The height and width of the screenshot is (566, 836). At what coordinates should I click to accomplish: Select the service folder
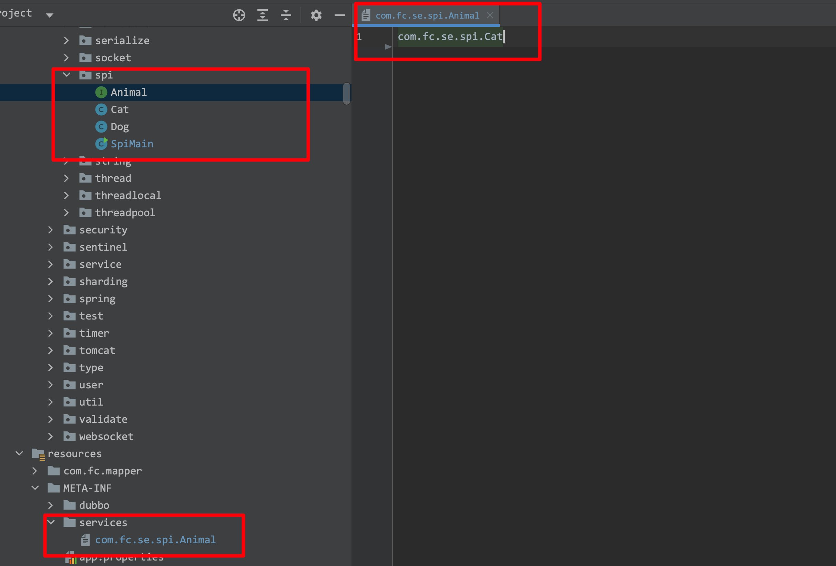(100, 264)
